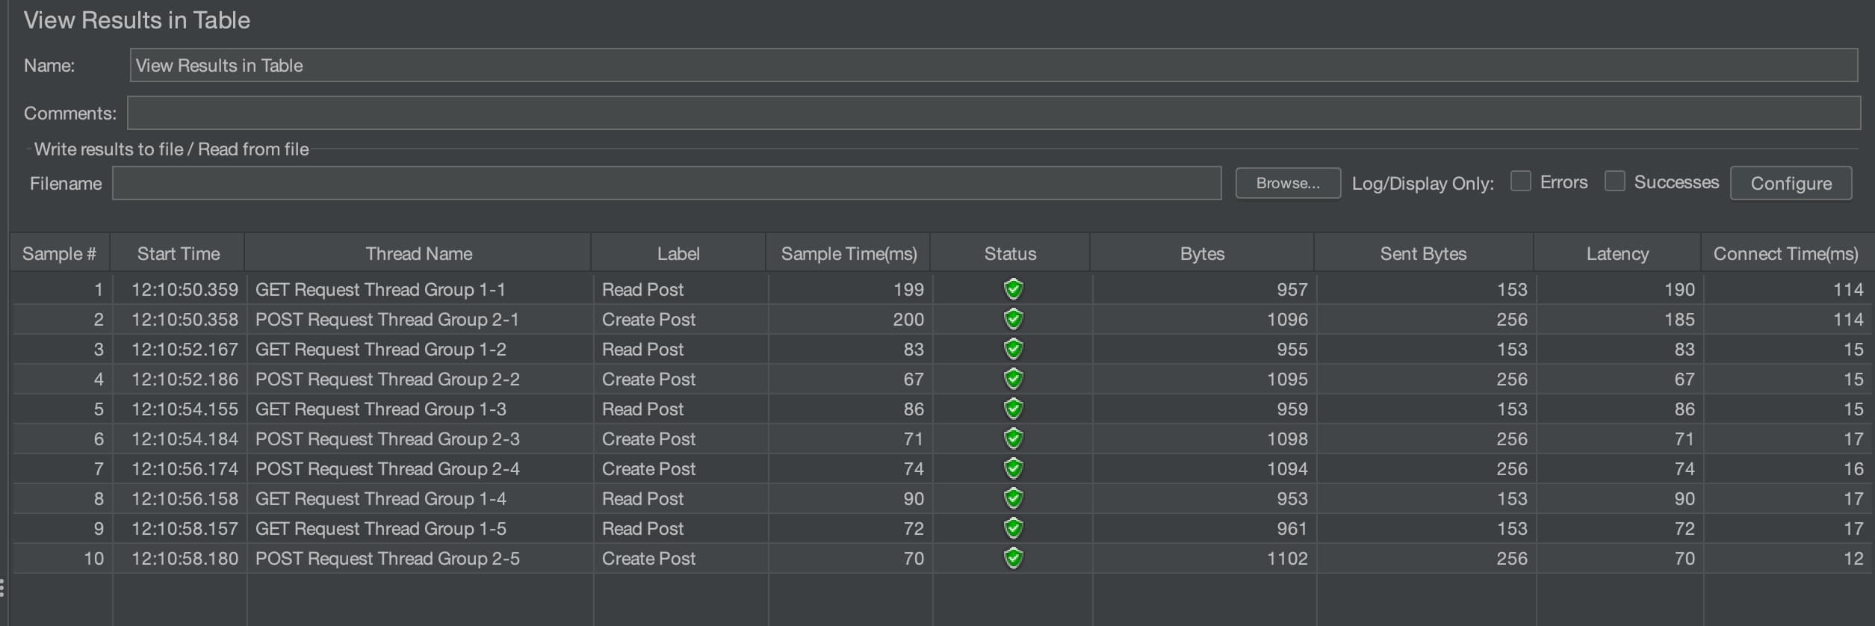Screen dimensions: 1875x626
Task: Click status shield for sample 10
Action: coord(1013,558)
